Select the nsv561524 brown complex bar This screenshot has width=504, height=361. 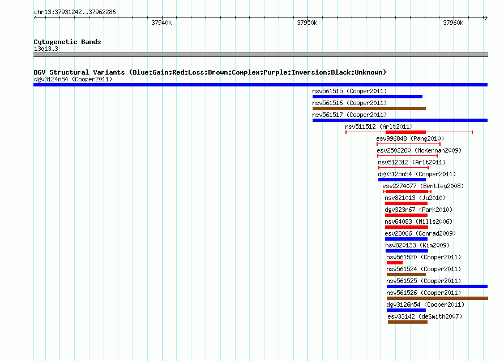[x=406, y=275]
